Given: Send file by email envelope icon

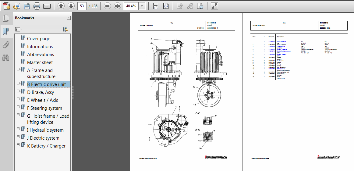Looking at the screenshot, I should 47,6.
